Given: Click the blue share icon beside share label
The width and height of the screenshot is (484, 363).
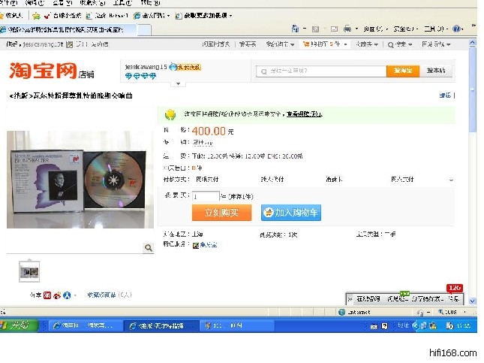Looking at the screenshot, I should [67, 295].
